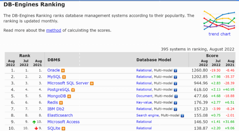Click the SQLite score 138.87

pyautogui.click(x=201, y=128)
